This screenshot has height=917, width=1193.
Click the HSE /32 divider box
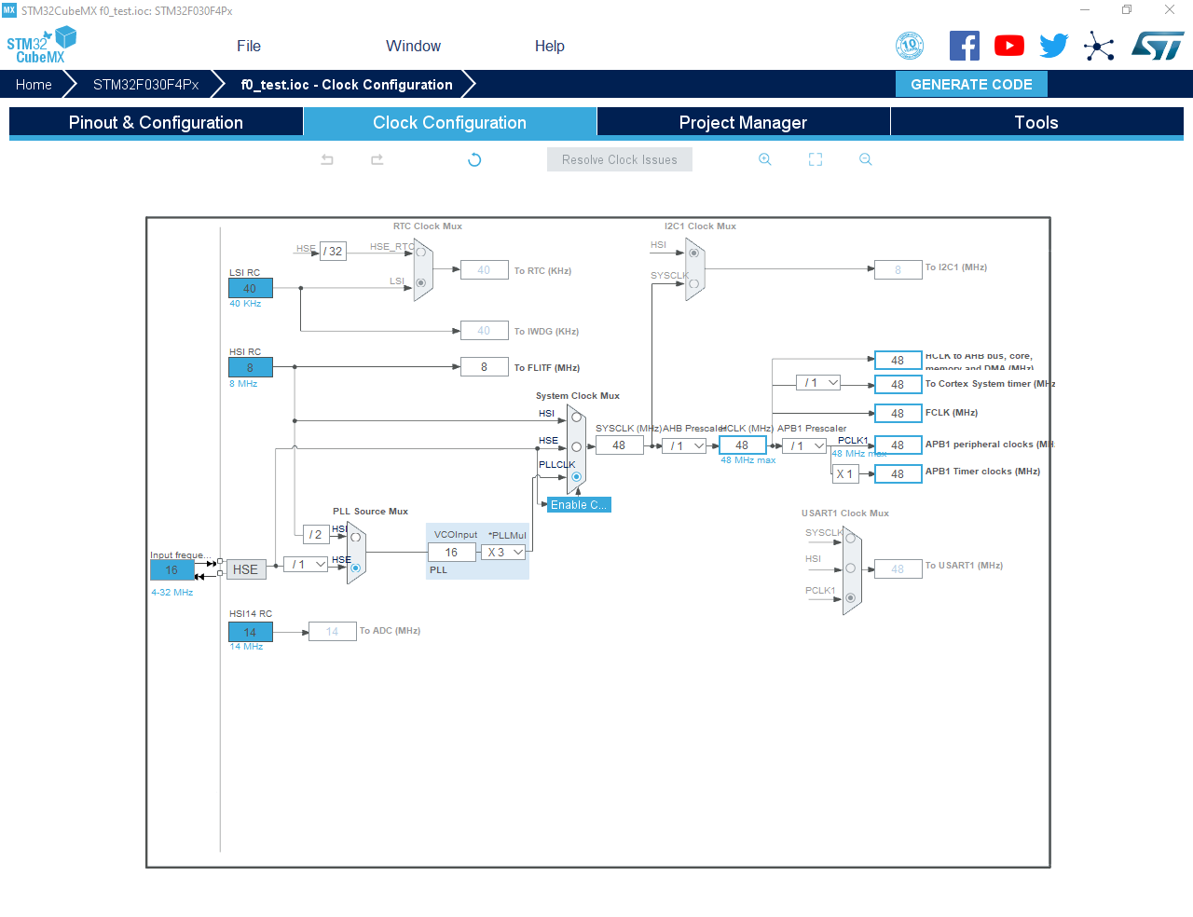coord(333,251)
